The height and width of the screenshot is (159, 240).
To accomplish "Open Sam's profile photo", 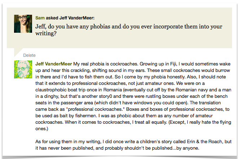I will coord(23,24).
